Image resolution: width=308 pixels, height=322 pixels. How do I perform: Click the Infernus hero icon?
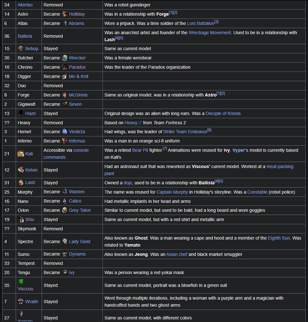point(65,141)
